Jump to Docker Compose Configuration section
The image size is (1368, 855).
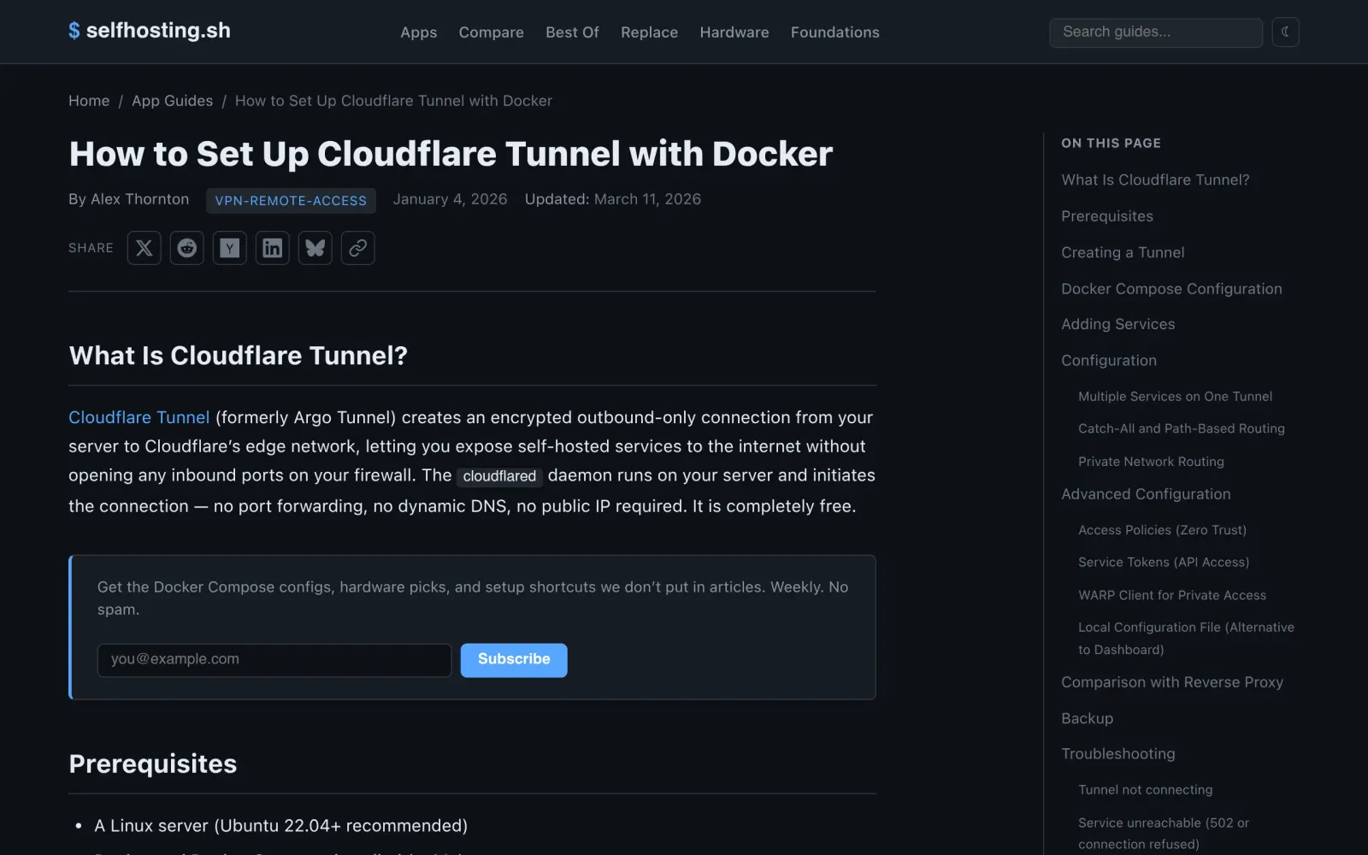tap(1171, 289)
